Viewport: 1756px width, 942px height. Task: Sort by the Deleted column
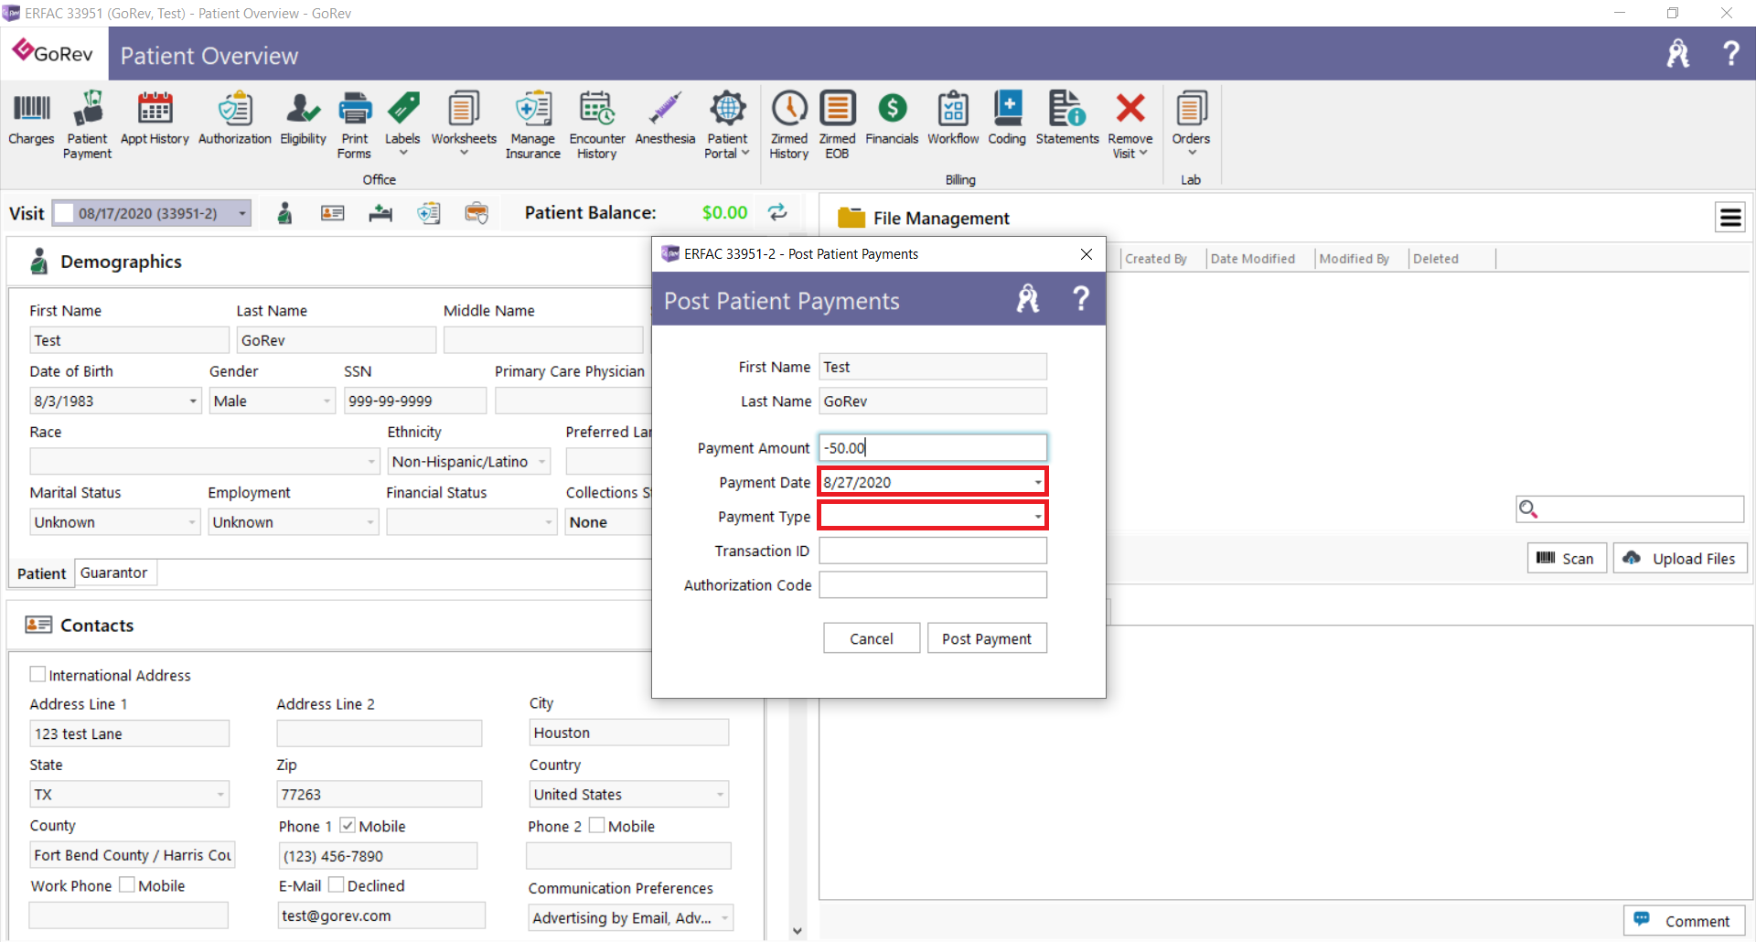click(x=1436, y=259)
